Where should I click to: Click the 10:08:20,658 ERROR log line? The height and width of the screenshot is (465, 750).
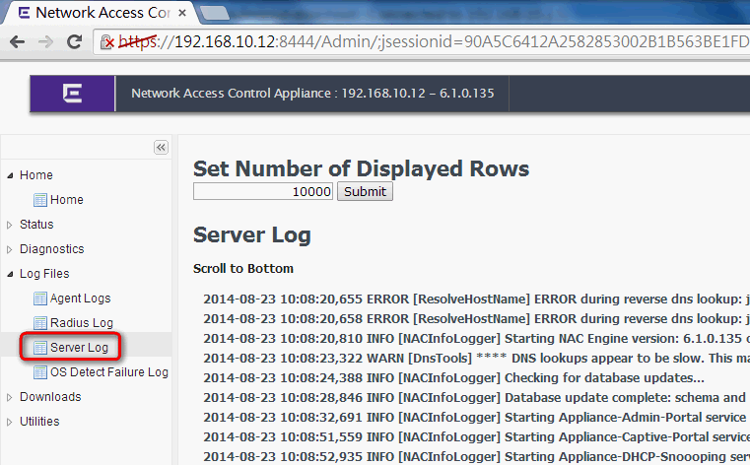476,319
